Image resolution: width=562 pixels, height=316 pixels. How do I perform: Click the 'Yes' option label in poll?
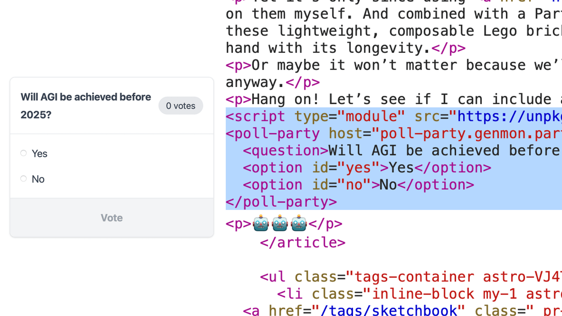(x=39, y=153)
